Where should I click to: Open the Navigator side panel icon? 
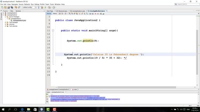(x=1, y=16)
